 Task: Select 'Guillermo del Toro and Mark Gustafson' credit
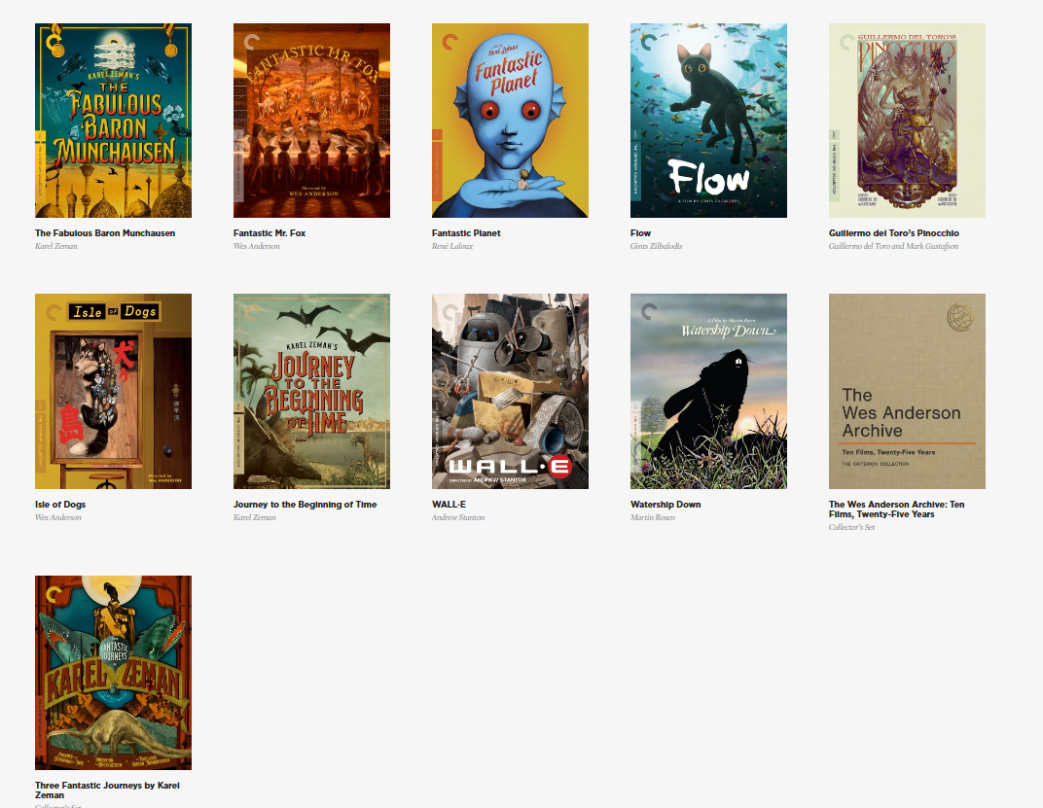[x=893, y=246]
